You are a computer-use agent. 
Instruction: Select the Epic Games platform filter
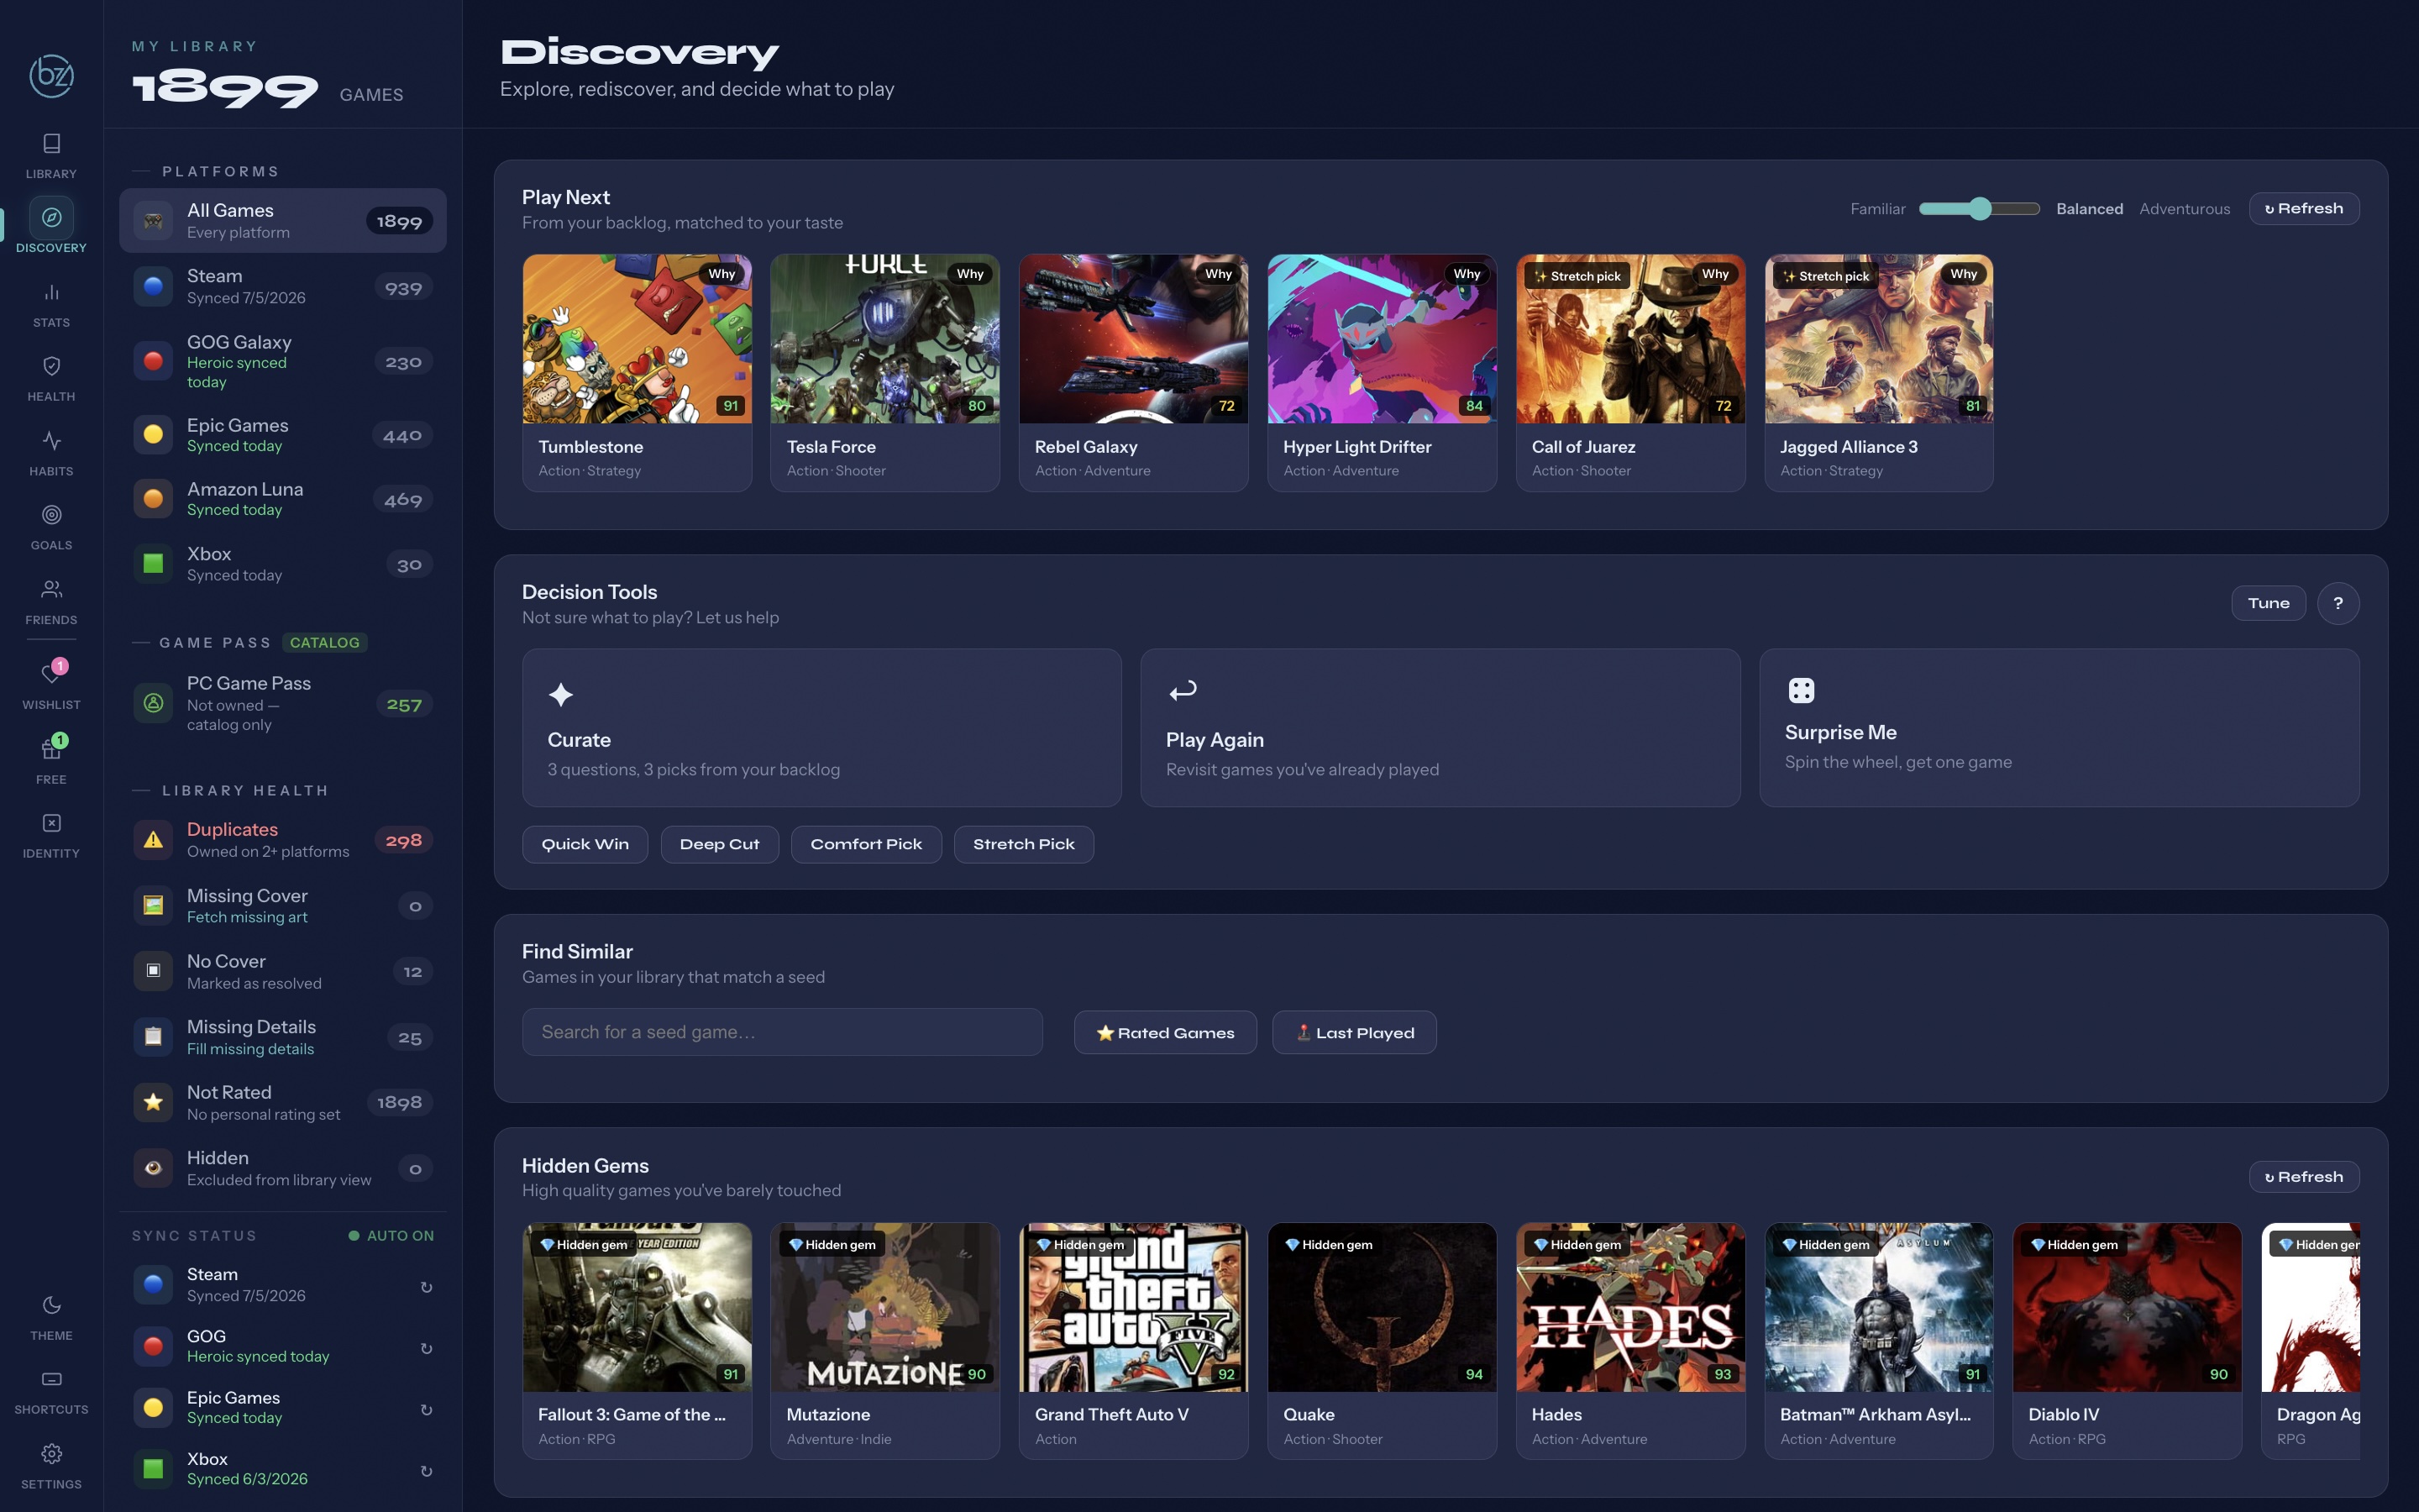pyautogui.click(x=283, y=435)
